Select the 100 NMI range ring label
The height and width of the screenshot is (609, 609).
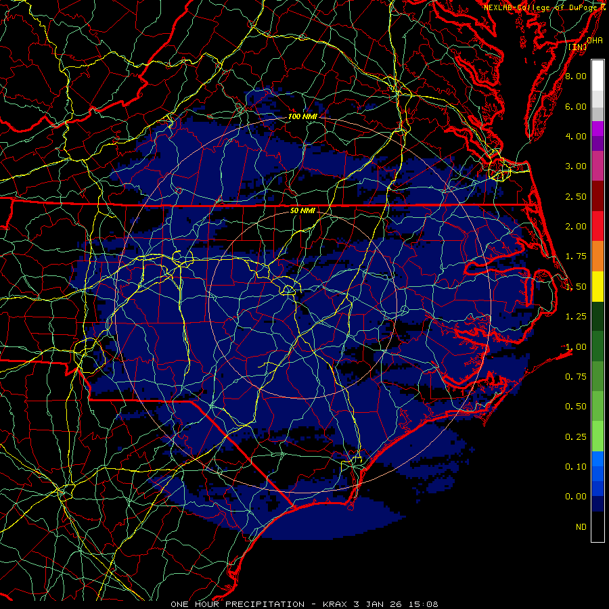coord(302,116)
